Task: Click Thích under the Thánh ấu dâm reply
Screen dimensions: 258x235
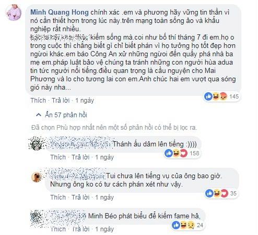Action: [x=58, y=157]
